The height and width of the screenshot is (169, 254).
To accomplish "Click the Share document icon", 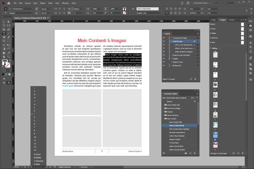I will tap(188, 3).
